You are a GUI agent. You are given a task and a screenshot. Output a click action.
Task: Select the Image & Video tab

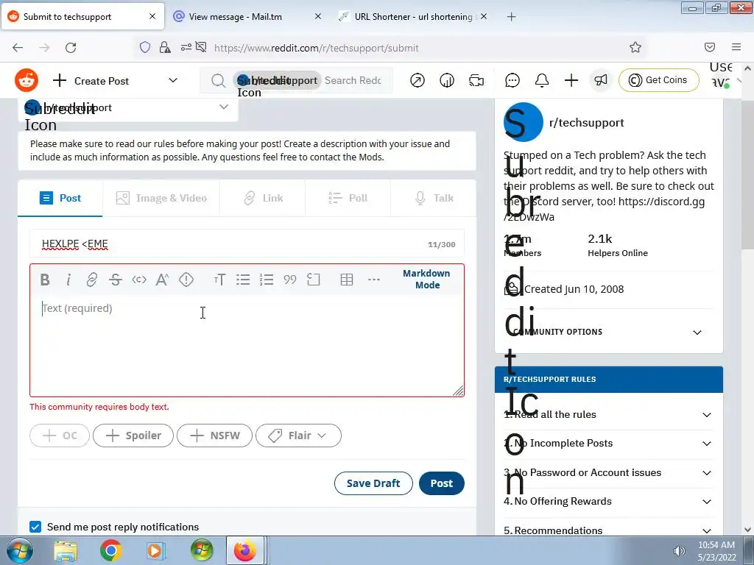(x=161, y=198)
